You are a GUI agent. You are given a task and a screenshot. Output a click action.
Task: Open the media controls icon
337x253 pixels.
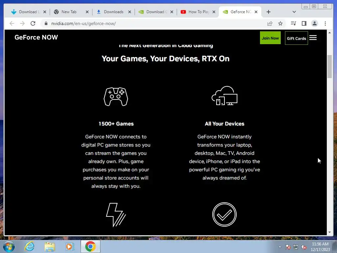[x=293, y=23]
